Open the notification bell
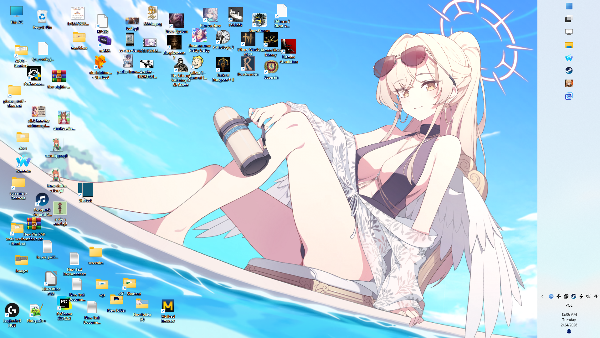The image size is (600, 338). tap(569, 331)
